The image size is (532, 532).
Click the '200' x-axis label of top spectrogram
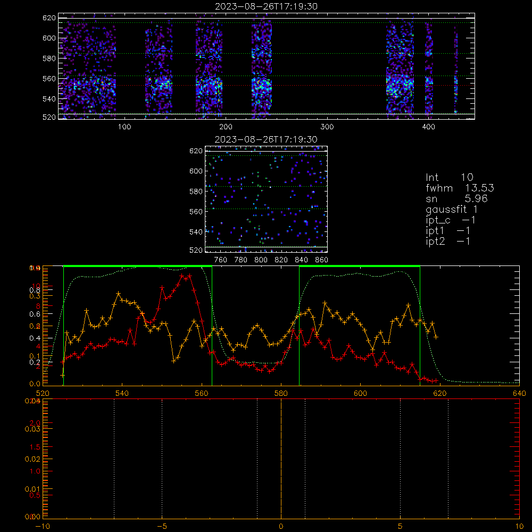[226, 127]
